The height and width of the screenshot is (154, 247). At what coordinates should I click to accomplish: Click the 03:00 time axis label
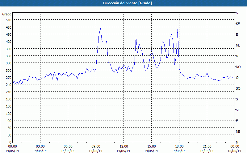click(x=40, y=147)
